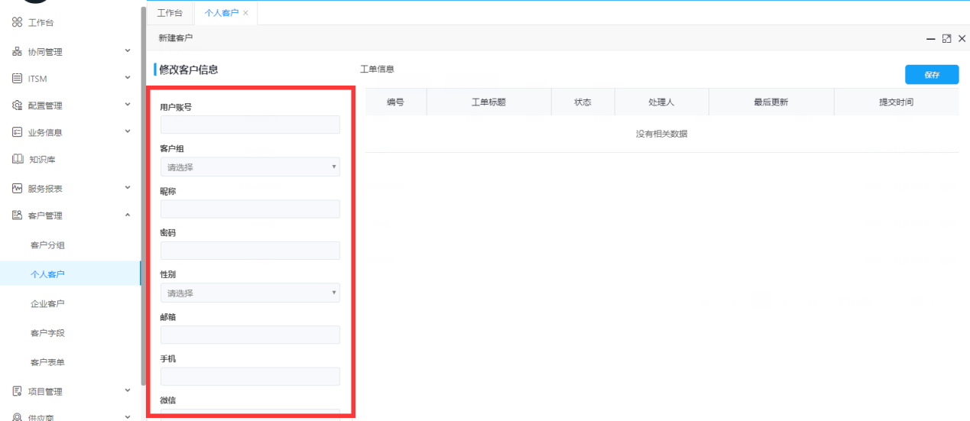The width and height of the screenshot is (970, 421).
Task: Select 客户分组 in the sidebar
Action: [x=47, y=245]
